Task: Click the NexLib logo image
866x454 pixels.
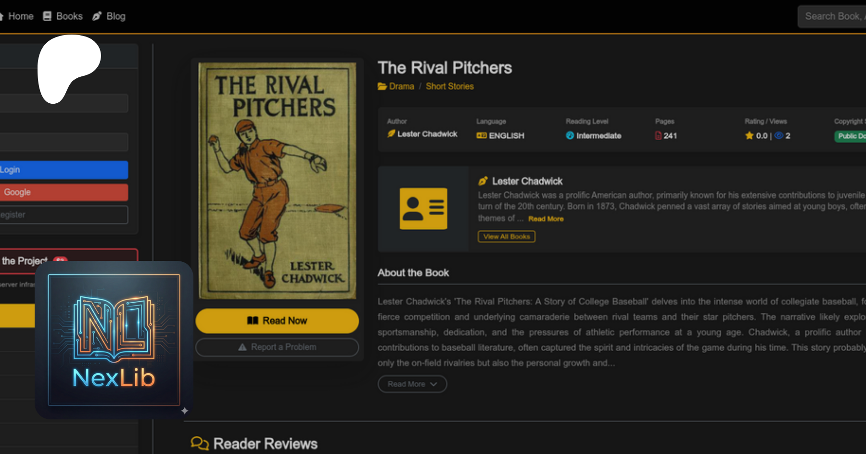Action: point(114,340)
